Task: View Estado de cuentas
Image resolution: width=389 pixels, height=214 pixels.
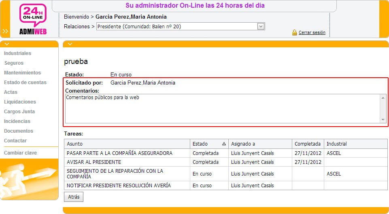Action: click(26, 83)
